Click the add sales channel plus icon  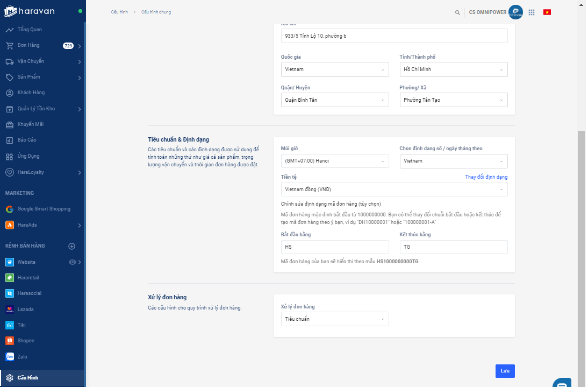point(71,246)
